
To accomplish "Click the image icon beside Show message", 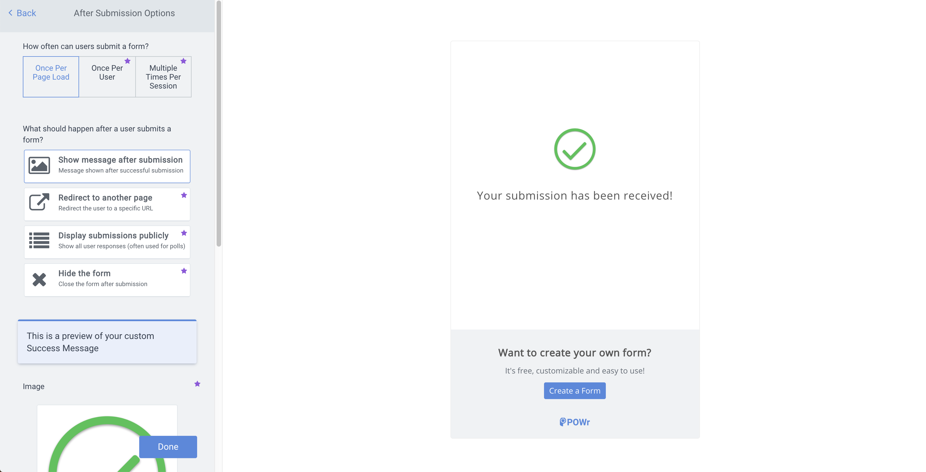I will (39, 166).
